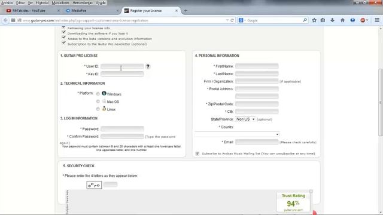Switch to MediaFire tab
Screen dimensions: 383x215
pyautogui.click(x=92, y=11)
